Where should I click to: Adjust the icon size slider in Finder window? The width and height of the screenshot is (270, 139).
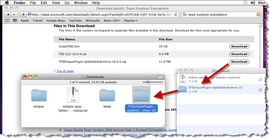148,82
